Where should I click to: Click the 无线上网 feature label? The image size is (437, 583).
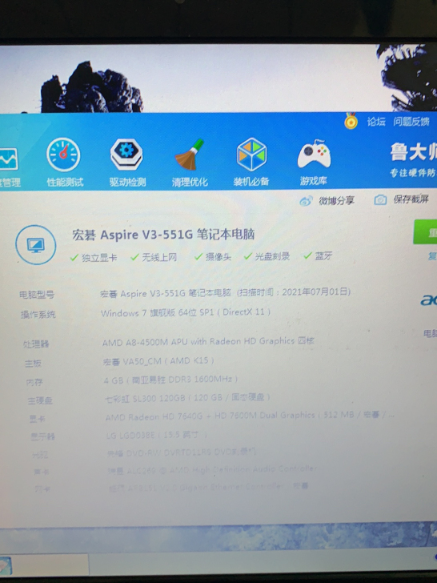tap(159, 257)
